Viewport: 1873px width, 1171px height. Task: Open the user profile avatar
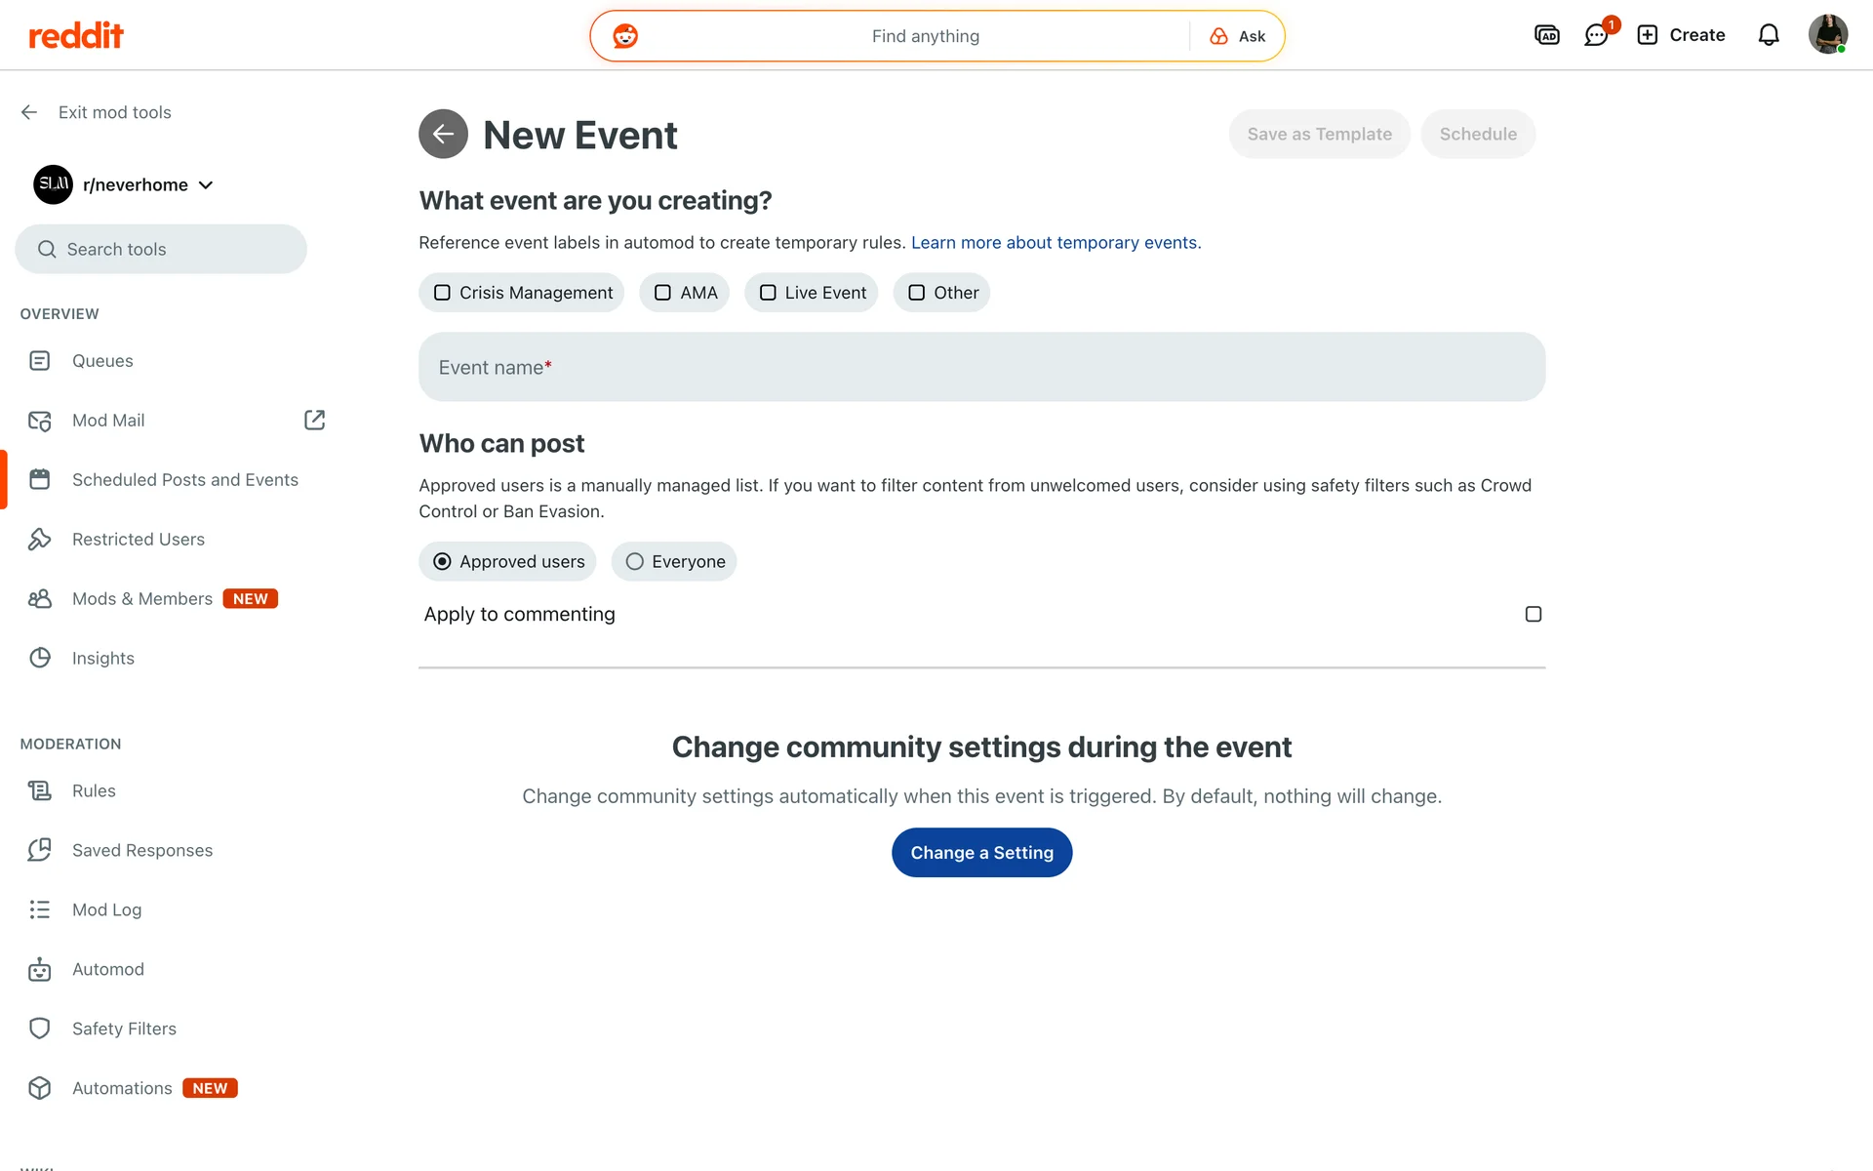(1827, 35)
